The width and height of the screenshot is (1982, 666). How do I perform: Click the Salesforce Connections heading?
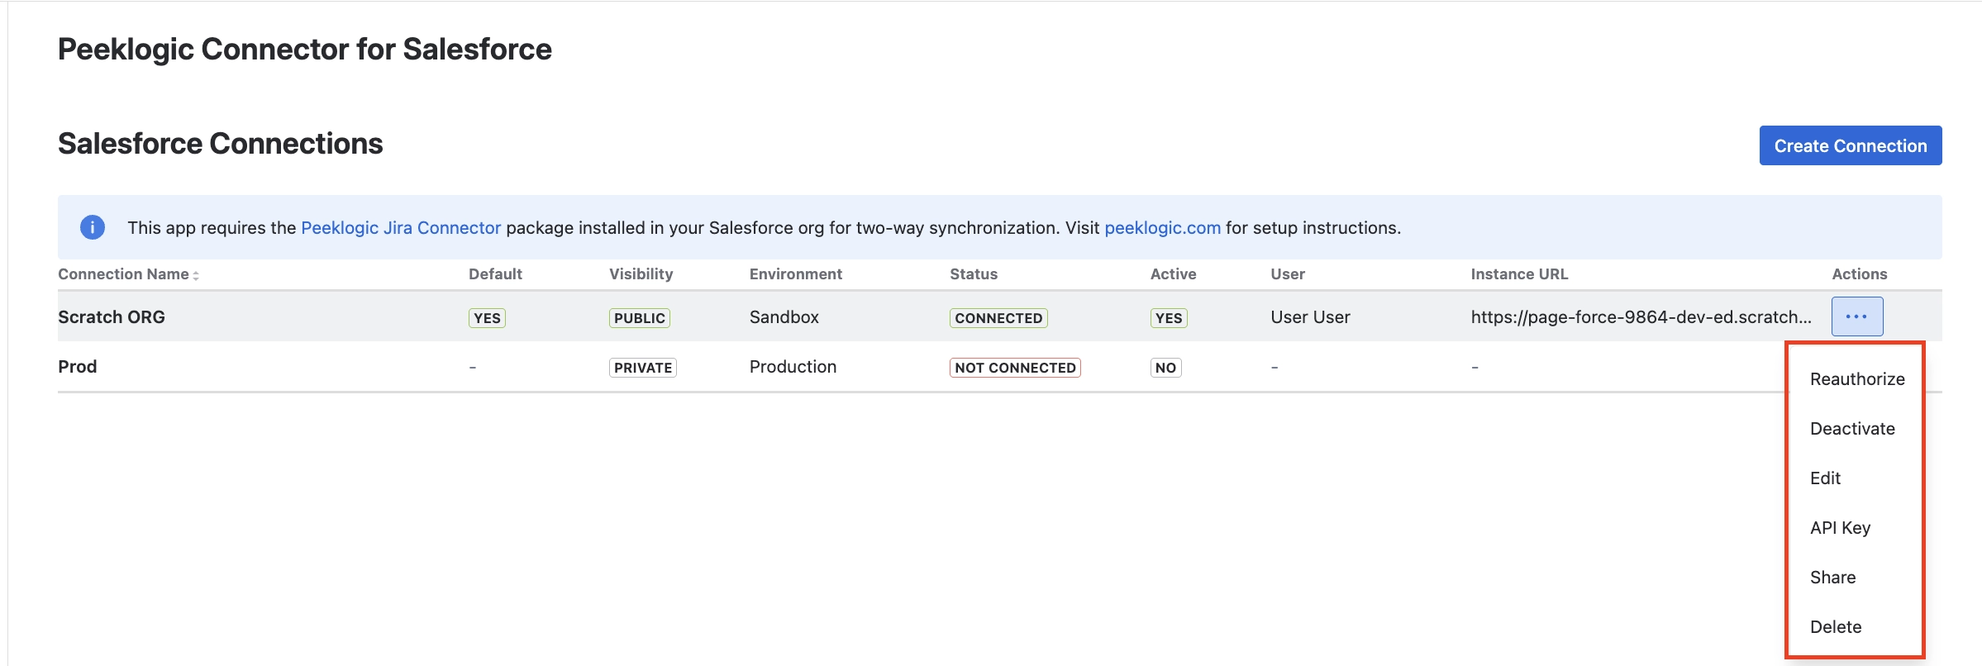point(221,144)
